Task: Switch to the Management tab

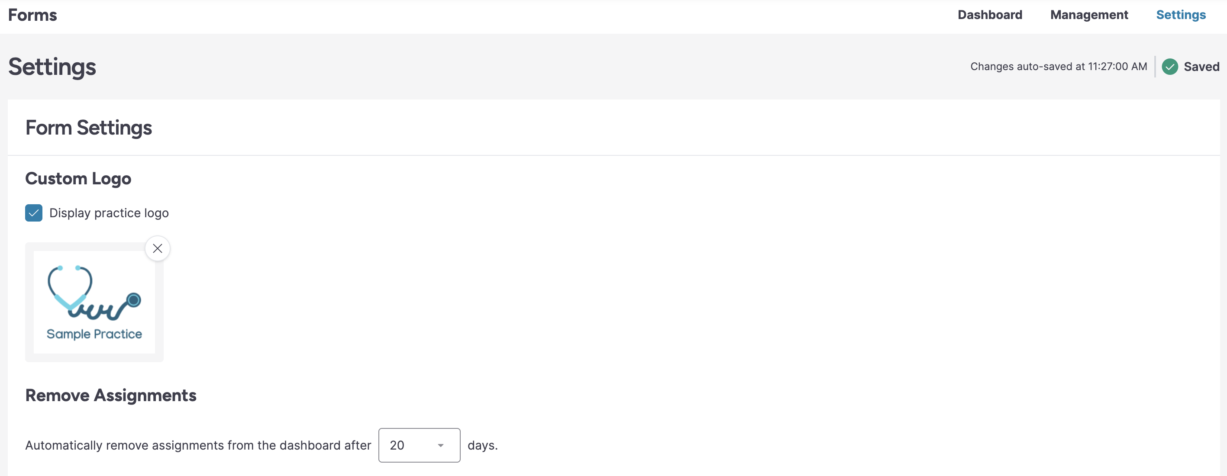Action: [1089, 15]
